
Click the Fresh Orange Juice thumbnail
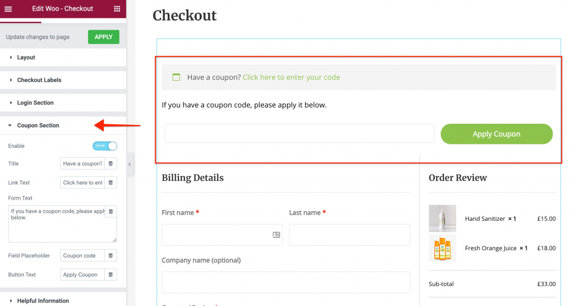442,248
